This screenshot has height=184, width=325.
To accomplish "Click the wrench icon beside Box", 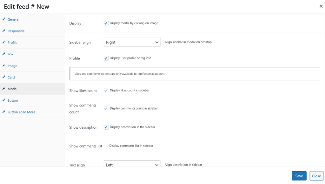I will 4,54.
